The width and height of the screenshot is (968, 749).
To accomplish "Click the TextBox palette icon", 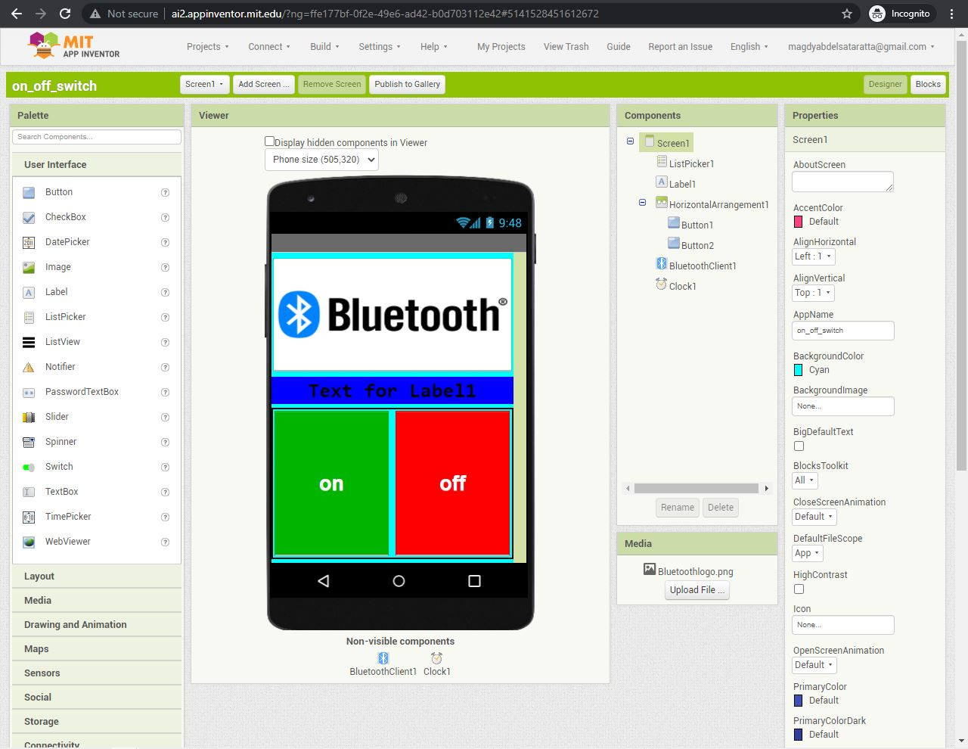I will click(x=29, y=492).
